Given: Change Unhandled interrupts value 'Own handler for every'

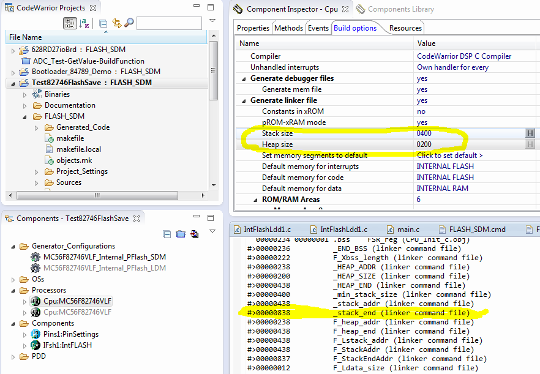Looking at the screenshot, I should coord(452,67).
